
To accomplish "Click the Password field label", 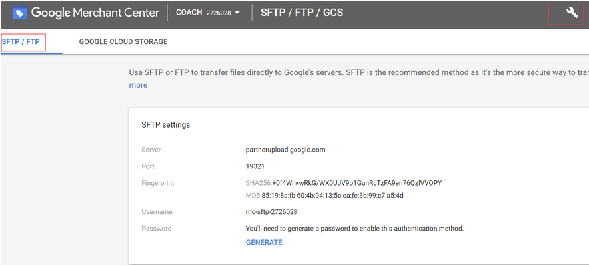I will pos(157,229).
